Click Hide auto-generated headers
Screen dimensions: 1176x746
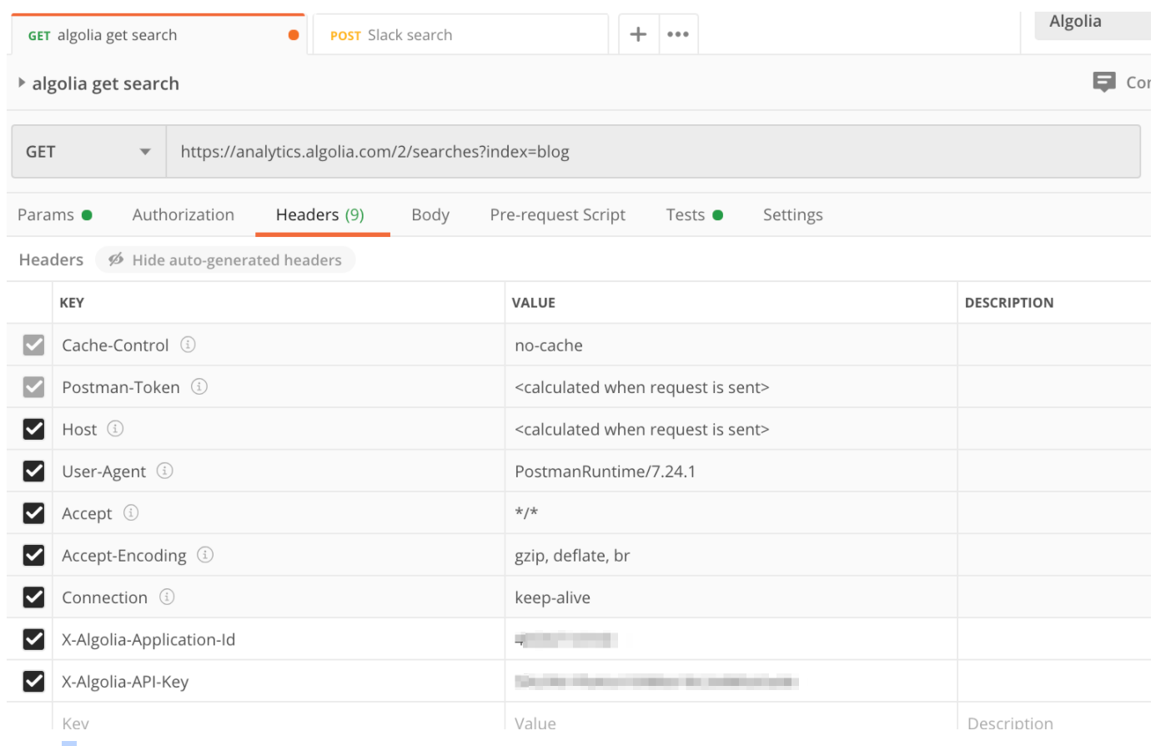tap(225, 260)
